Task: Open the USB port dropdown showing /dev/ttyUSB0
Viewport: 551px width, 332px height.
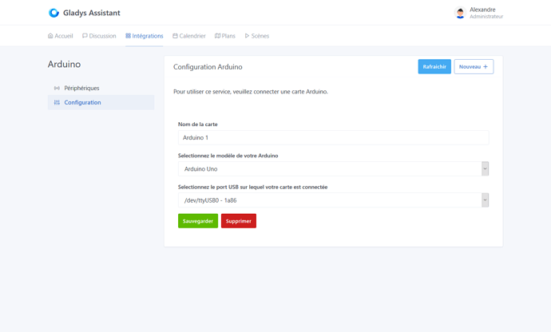Action: pos(333,200)
